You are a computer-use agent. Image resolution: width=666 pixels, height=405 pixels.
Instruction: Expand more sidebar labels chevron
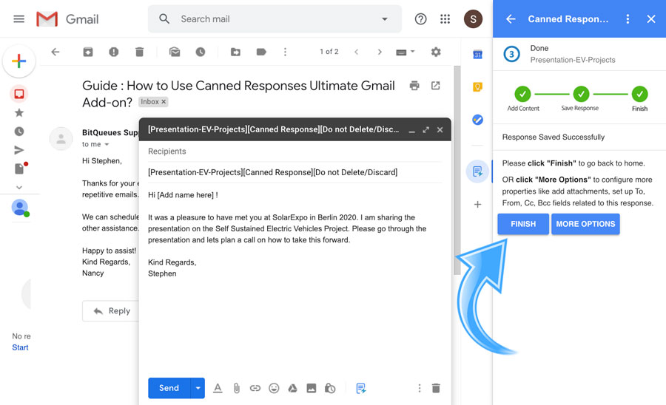19,187
